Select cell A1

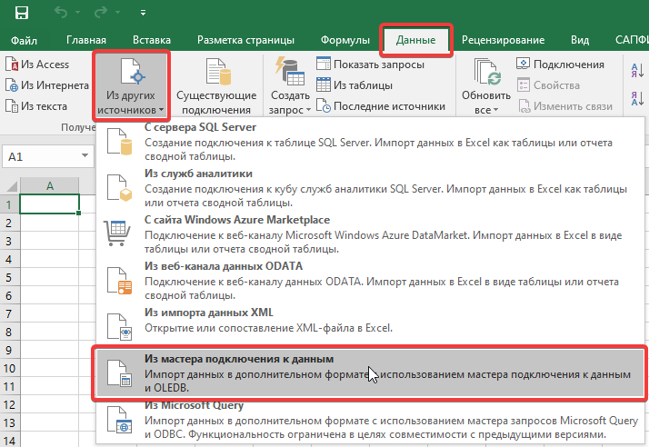tap(50, 204)
